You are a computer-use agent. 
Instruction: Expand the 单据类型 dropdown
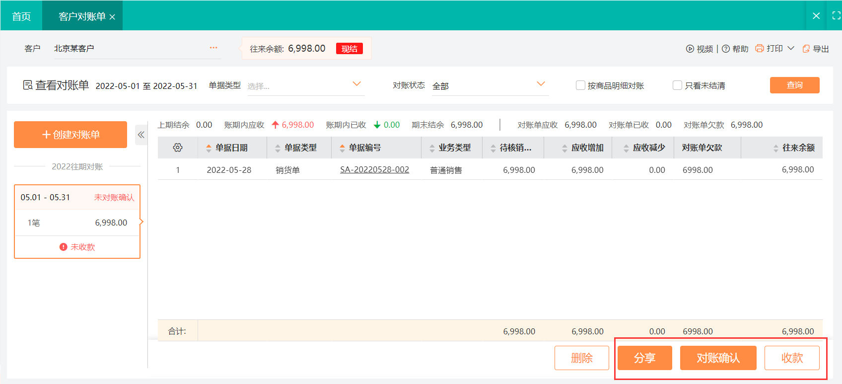pyautogui.click(x=356, y=84)
